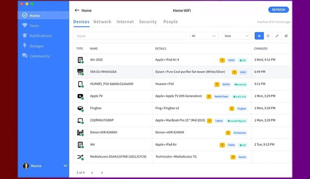Click the Media Player tag
This screenshot has height=179, width=310.
coord(221,97)
